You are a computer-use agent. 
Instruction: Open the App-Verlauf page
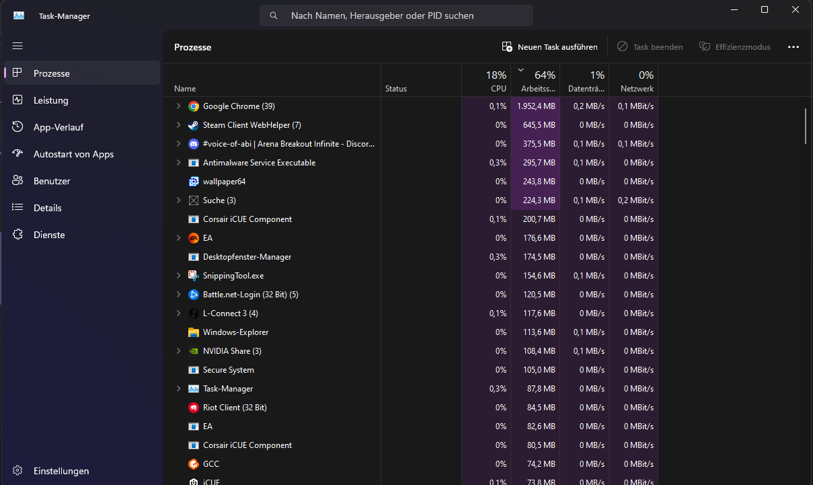pos(82,127)
